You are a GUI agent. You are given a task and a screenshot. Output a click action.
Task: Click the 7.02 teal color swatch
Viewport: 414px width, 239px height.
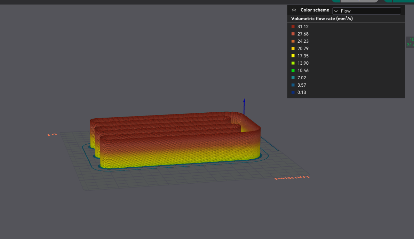coord(293,78)
